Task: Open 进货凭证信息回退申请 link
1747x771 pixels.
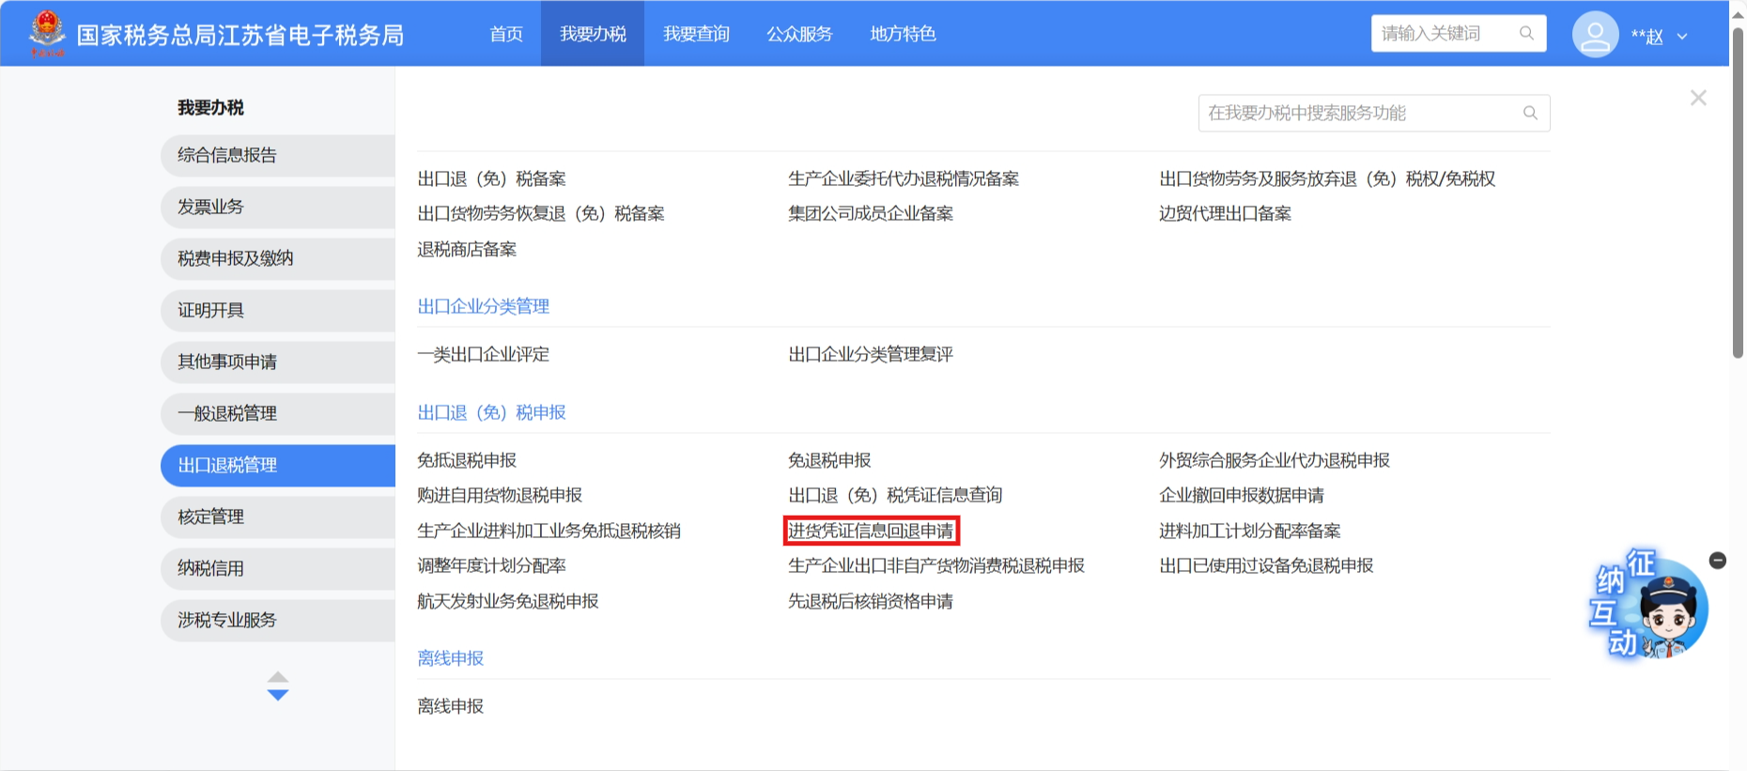Action: coord(871,531)
